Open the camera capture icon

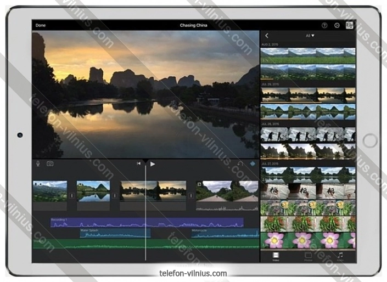pyautogui.click(x=50, y=163)
